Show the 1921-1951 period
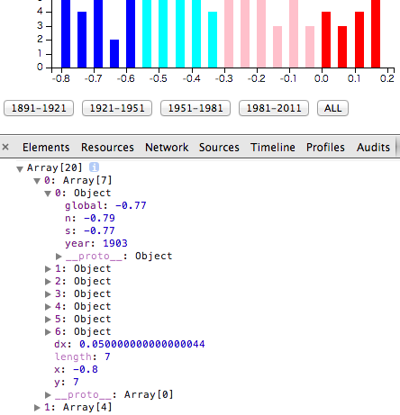Image resolution: width=400 pixels, height=415 pixels. tap(117, 108)
